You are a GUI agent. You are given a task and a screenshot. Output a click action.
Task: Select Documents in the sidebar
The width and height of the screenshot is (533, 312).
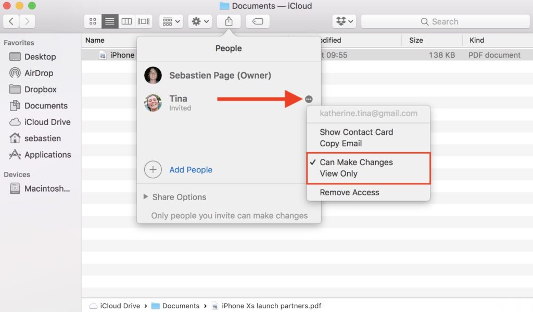point(46,106)
